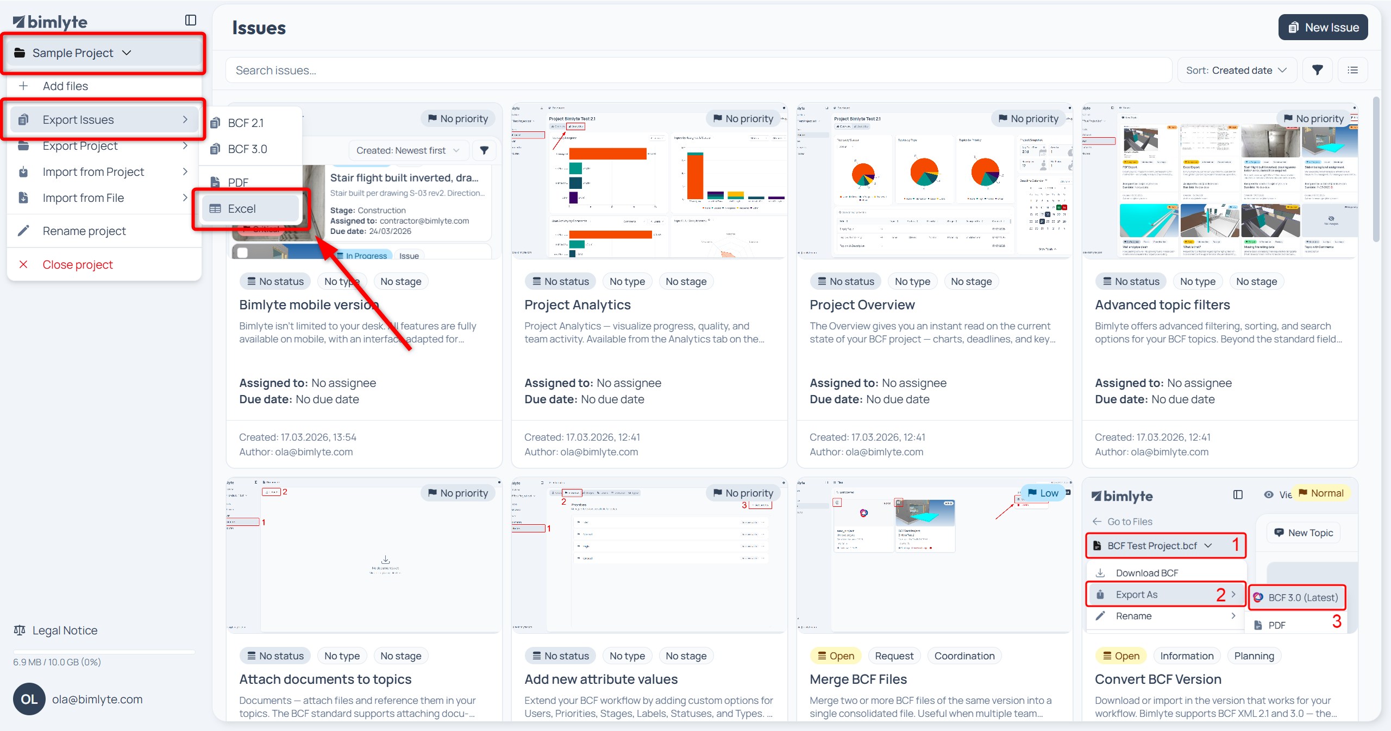Click the Close project X icon
1391x731 pixels.
pos(23,264)
